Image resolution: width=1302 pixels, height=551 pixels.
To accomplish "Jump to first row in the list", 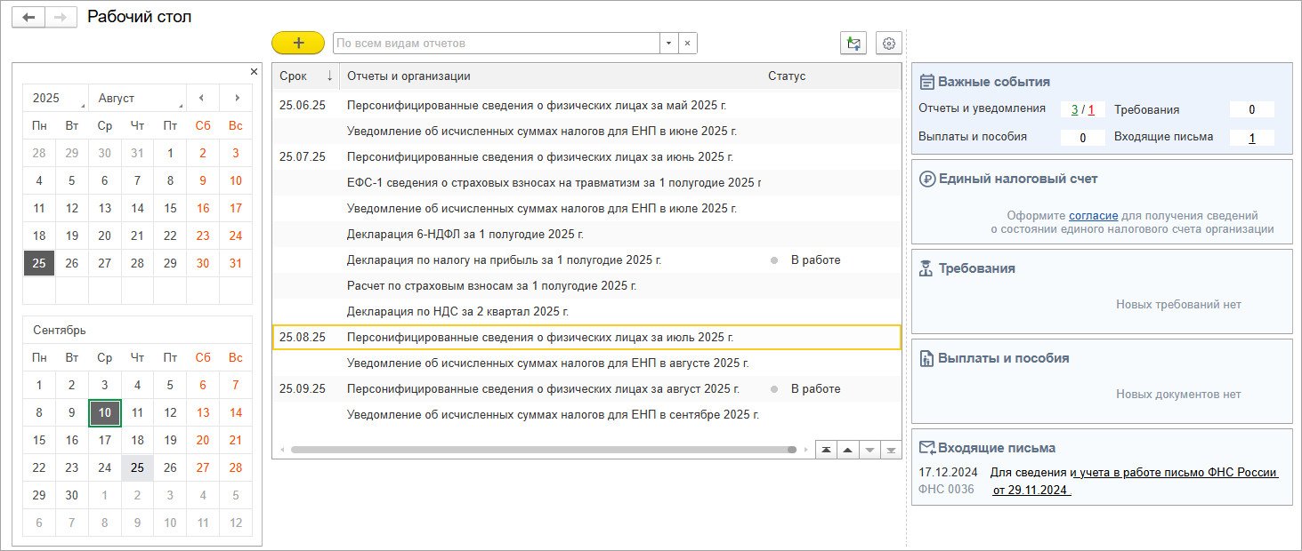I will 827,450.
